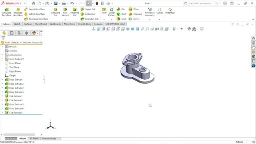Image resolution: width=256 pixels, height=144 pixels.
Task: Open the 3D Views bottom tab
Action: pos(34,138)
